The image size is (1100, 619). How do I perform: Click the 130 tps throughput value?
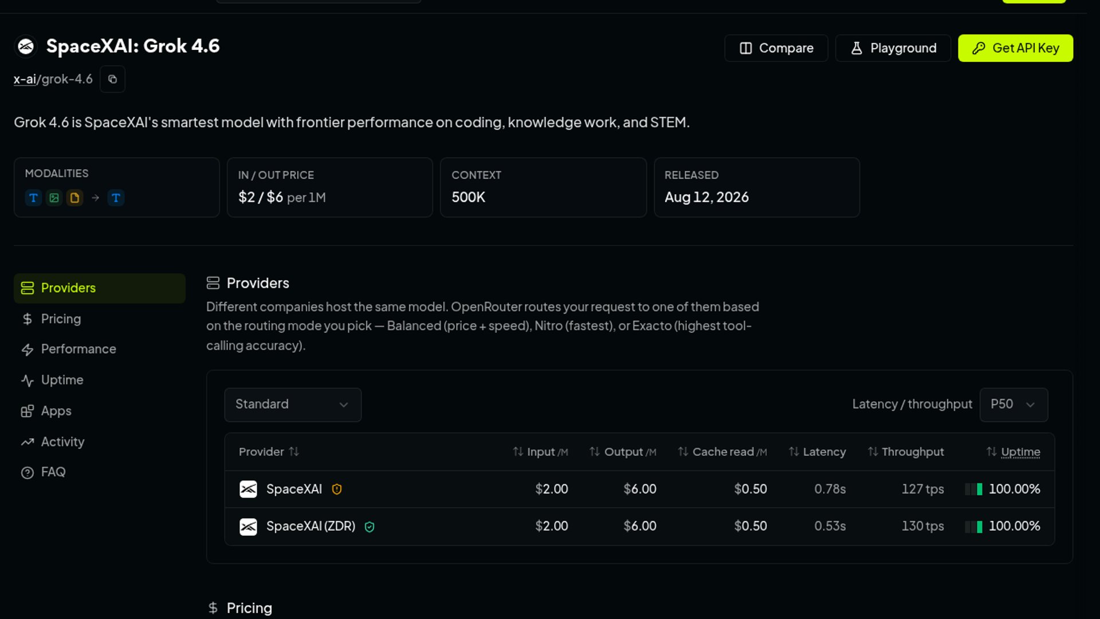[x=922, y=526]
